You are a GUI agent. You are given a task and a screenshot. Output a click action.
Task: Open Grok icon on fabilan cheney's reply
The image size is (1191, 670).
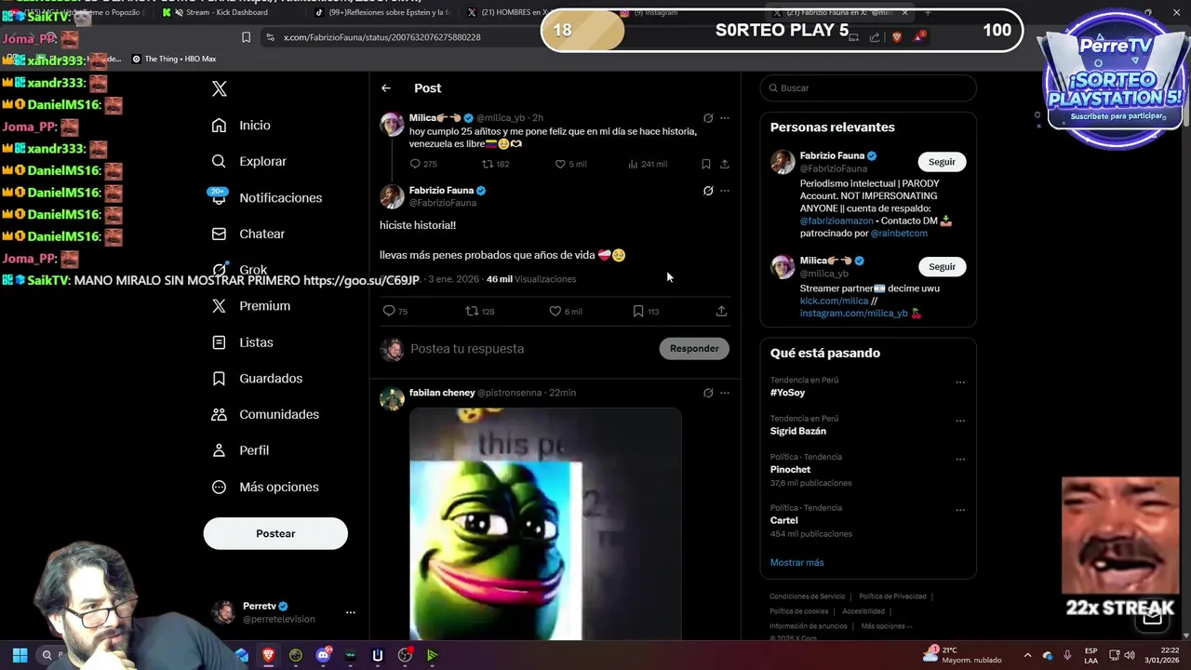[x=708, y=393]
